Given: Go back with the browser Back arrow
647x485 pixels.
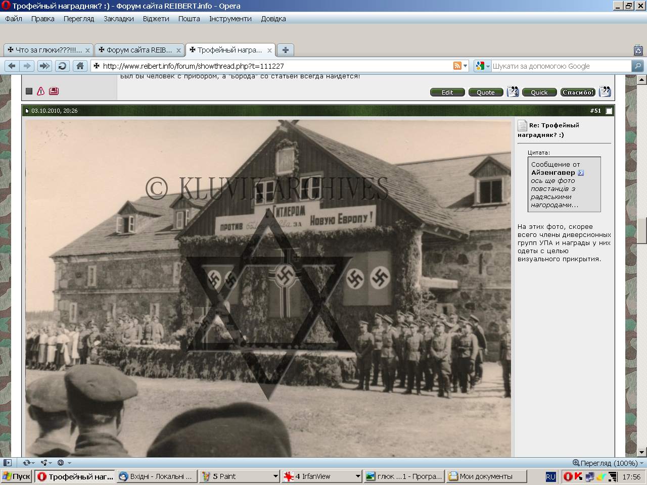Looking at the screenshot, I should pyautogui.click(x=12, y=66).
